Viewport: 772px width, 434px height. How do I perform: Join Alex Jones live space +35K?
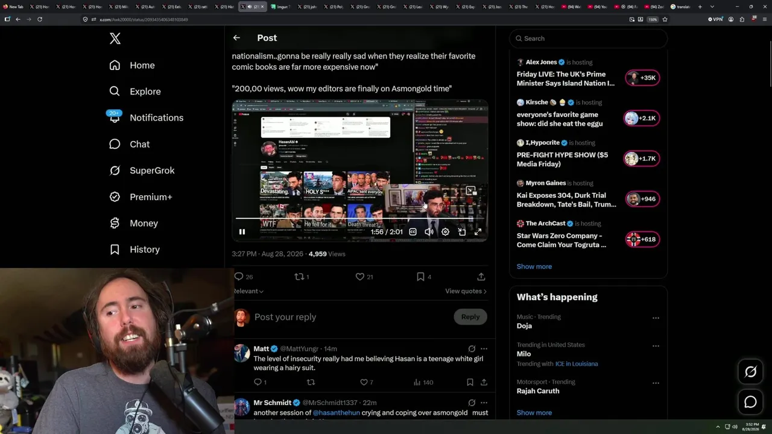642,78
